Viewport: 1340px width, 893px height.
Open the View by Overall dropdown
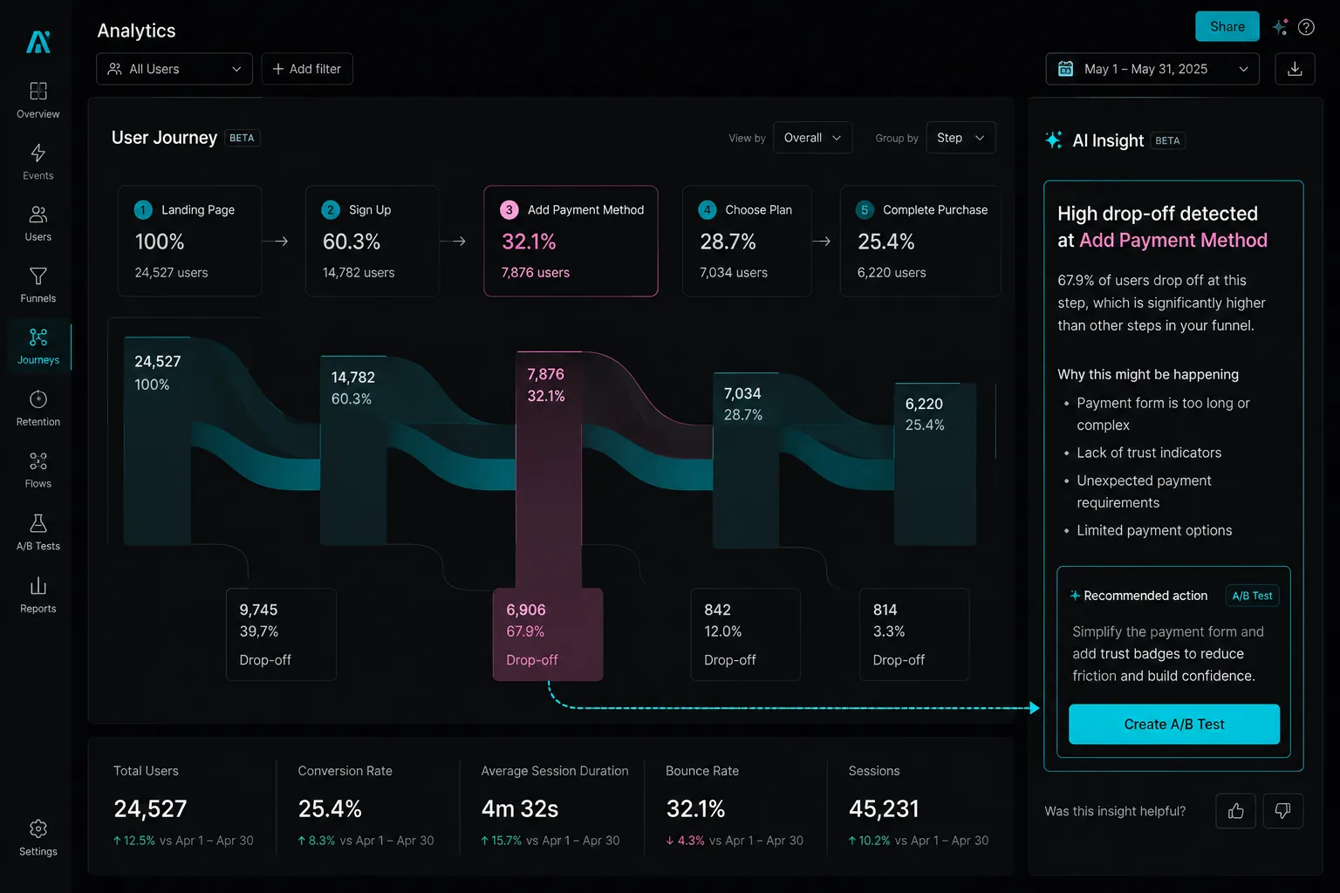812,138
